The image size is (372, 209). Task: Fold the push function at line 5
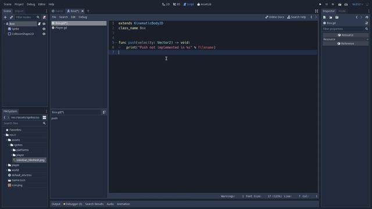click(116, 42)
